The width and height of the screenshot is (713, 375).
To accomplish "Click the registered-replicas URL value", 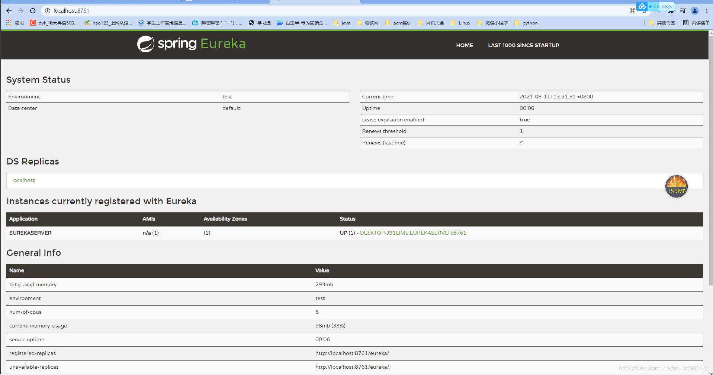I will pos(352,353).
